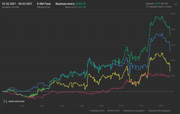Image resolution: width=180 pixels, height=114 pixels.
Task: Click the 508 рук в час stat
Action: pyautogui.click(x=44, y=7)
